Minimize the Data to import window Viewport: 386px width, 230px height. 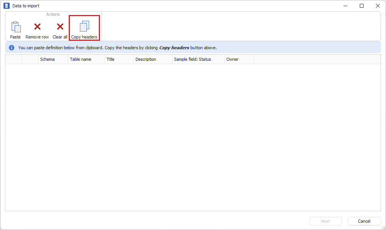[x=345, y=6]
